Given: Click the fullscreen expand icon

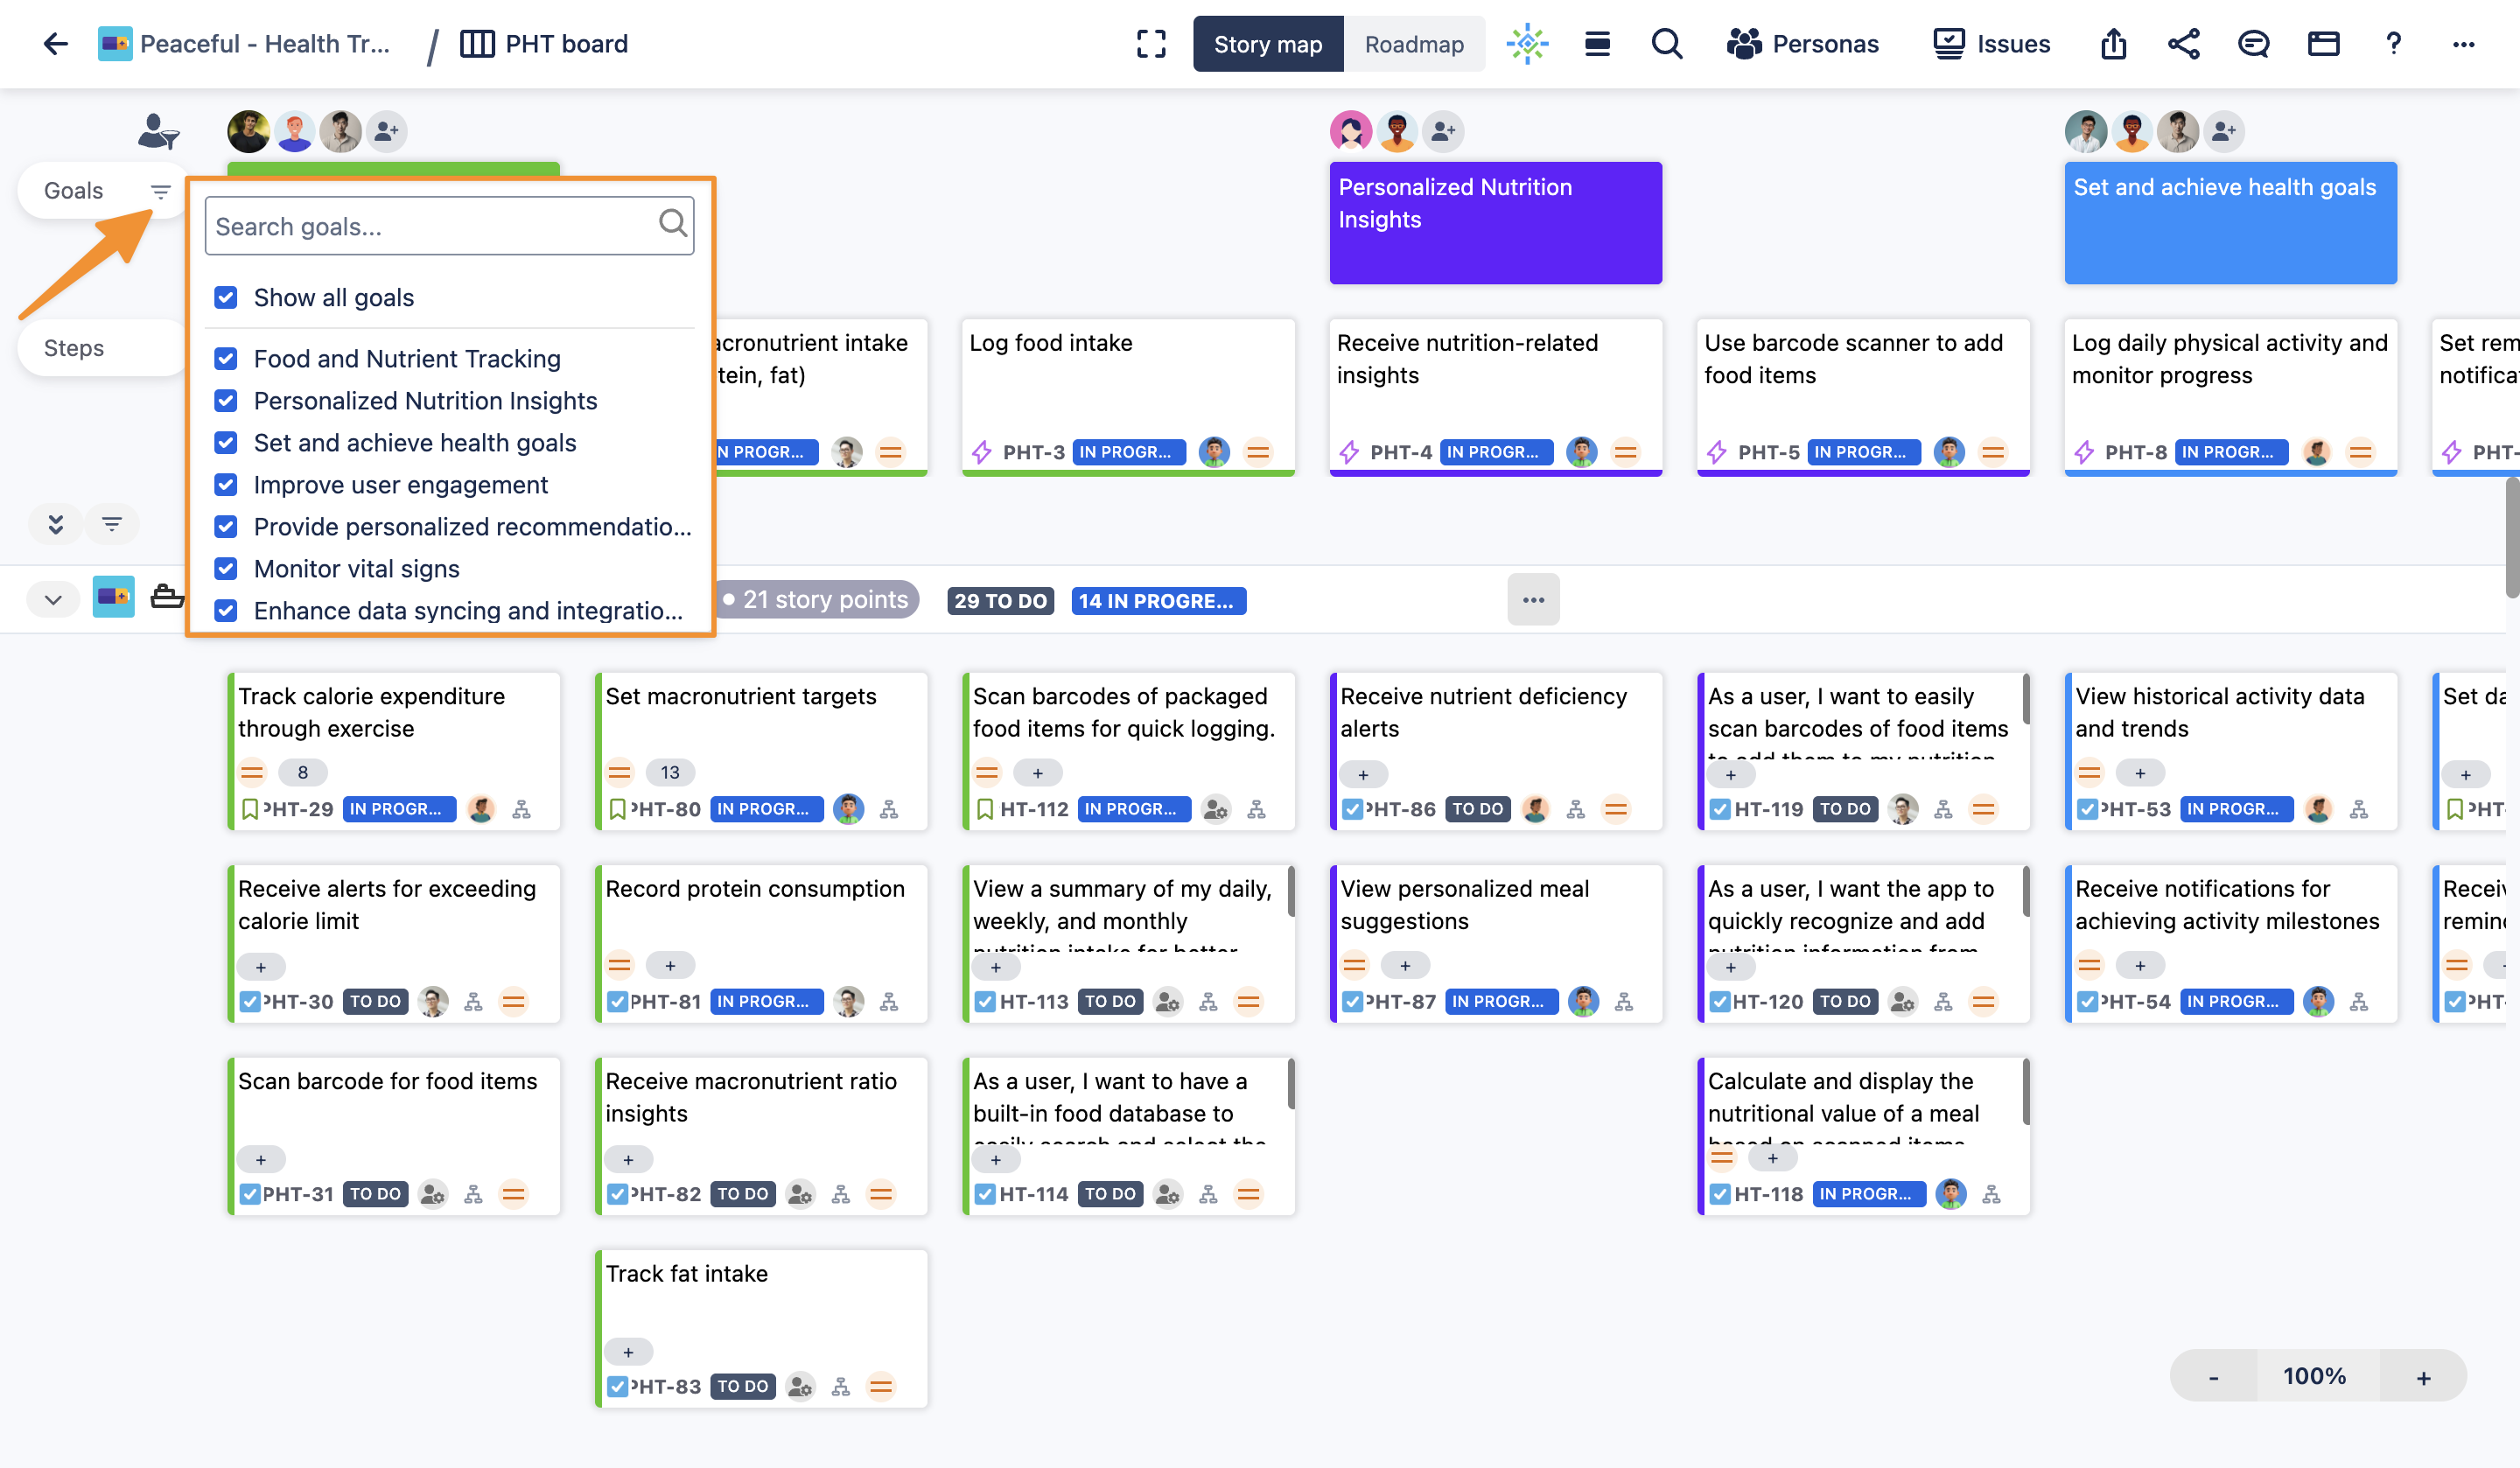Looking at the screenshot, I should (1151, 44).
